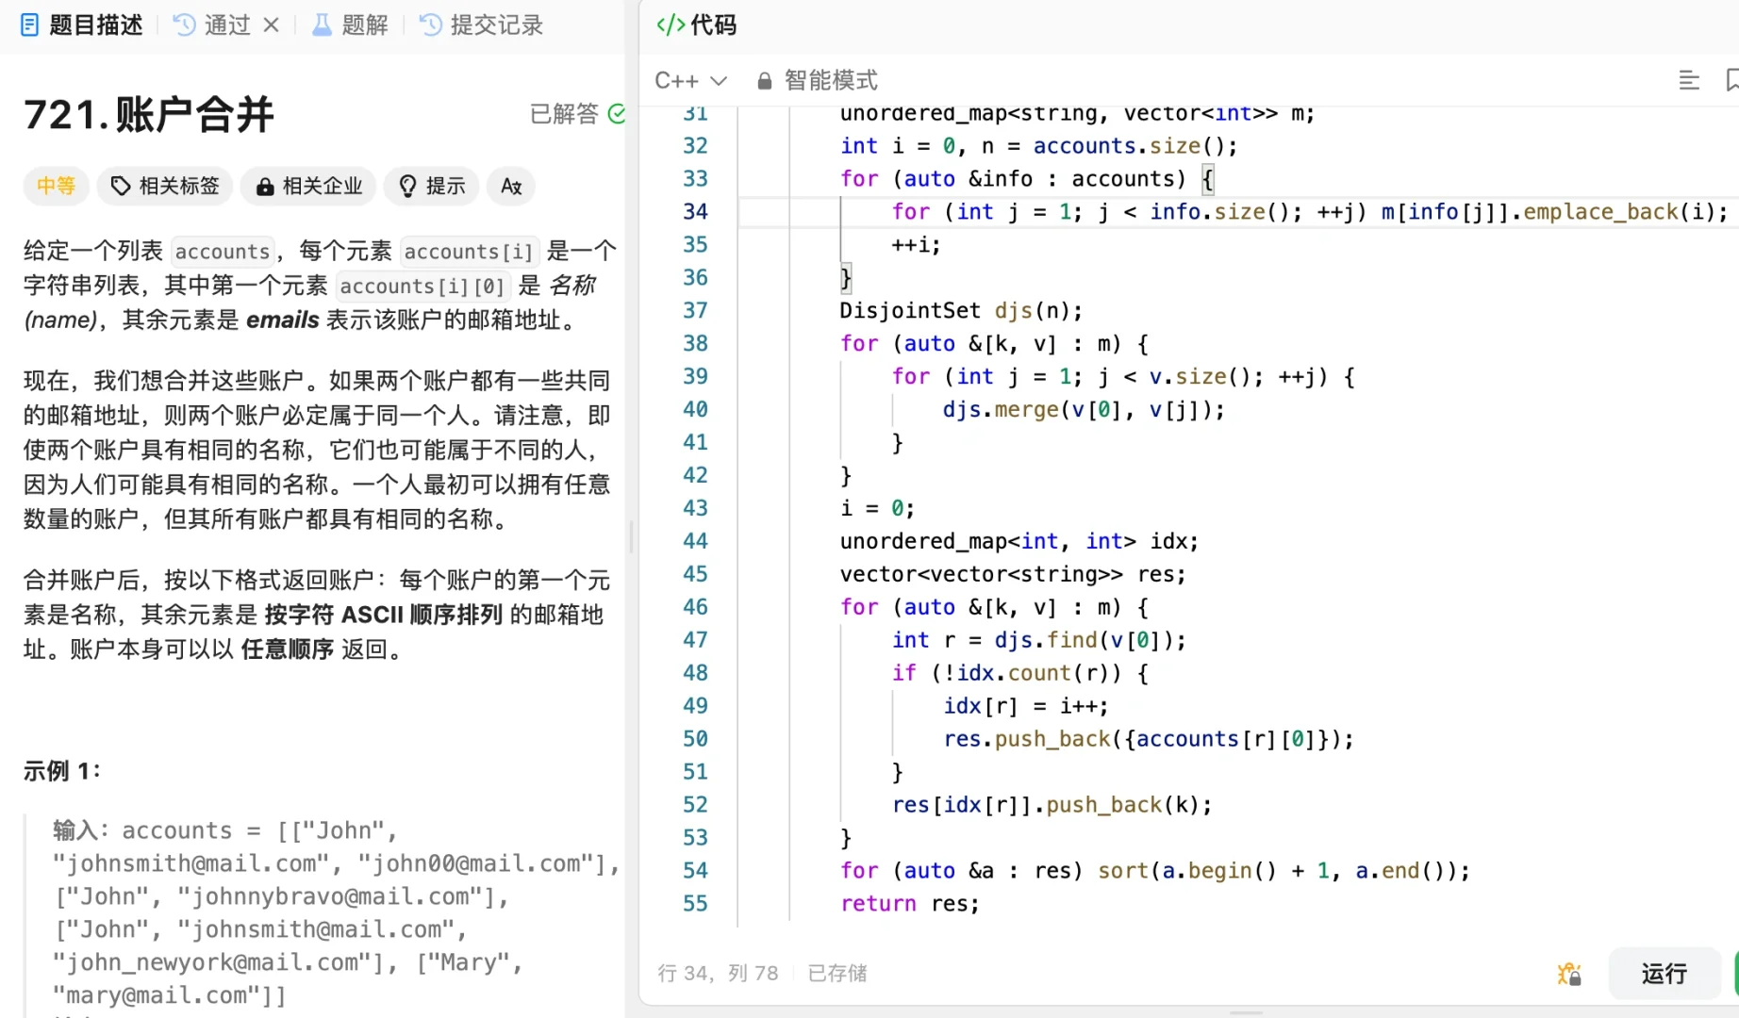This screenshot has width=1739, height=1018.
Task: Close the 通过 tab with X
Action: click(x=271, y=25)
